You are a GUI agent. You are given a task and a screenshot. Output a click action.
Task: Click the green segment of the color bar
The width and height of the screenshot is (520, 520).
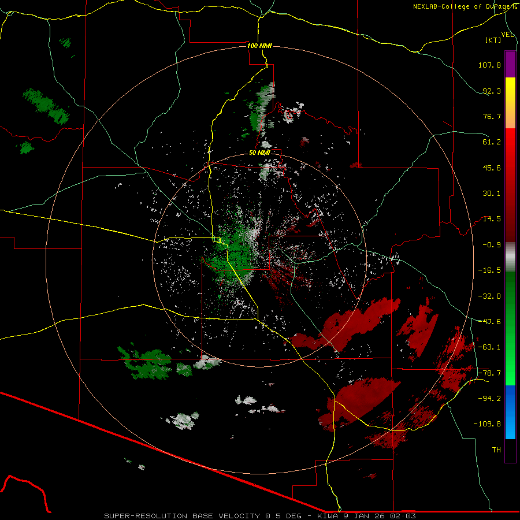click(510, 328)
